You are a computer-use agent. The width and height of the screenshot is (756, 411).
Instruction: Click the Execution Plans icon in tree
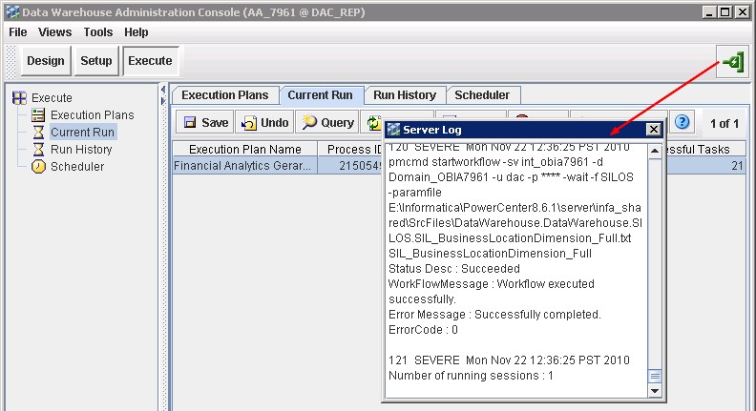pos(39,115)
